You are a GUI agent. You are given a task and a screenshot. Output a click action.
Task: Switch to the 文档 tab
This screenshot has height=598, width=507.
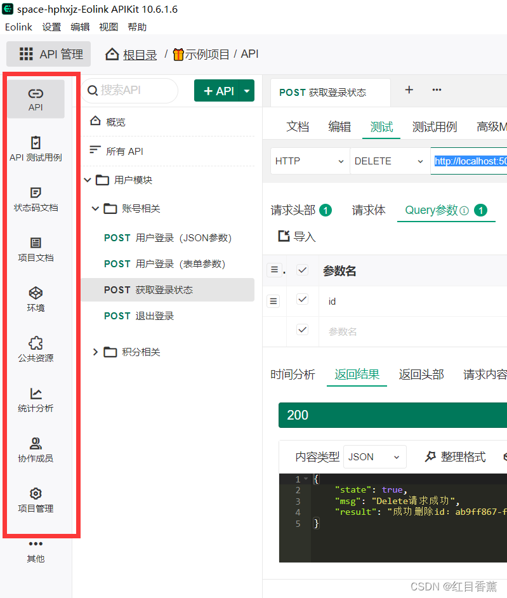click(298, 126)
